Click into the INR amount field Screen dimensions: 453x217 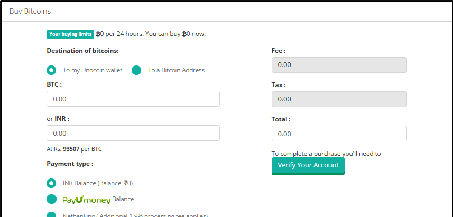(x=133, y=133)
